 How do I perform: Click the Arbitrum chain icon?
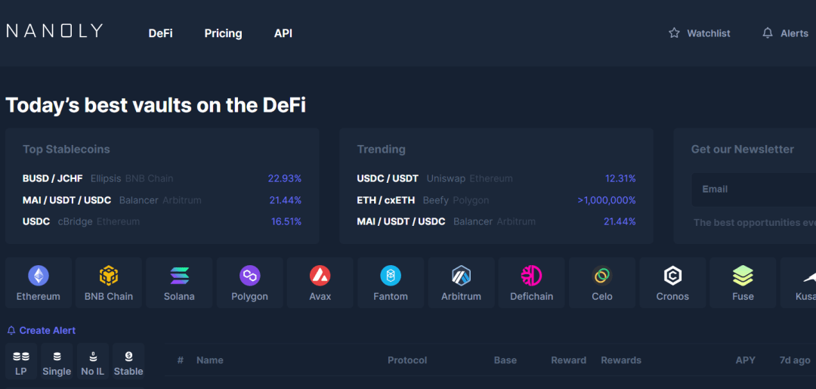click(x=461, y=276)
